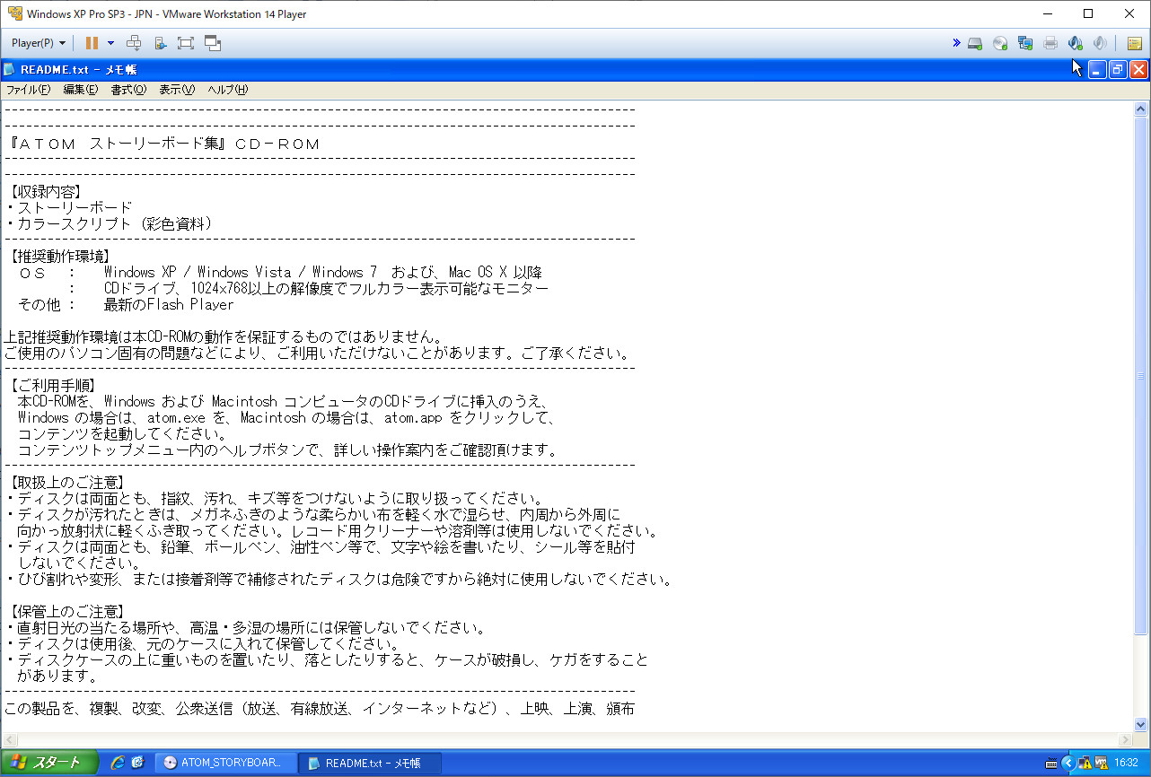
Task: Click the Notepad icon in README.txt title bar
Action: click(x=9, y=69)
